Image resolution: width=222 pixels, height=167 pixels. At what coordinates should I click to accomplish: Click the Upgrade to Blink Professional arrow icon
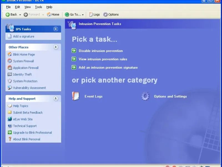point(10,132)
